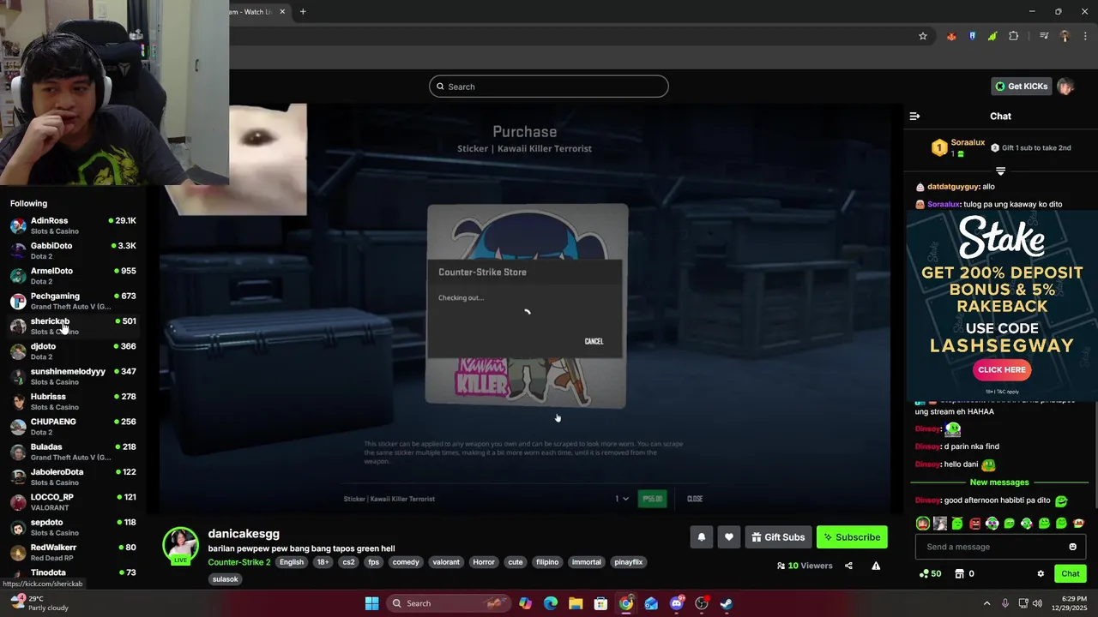The height and width of the screenshot is (617, 1098).
Task: Report the stream with warning icon
Action: click(876, 566)
